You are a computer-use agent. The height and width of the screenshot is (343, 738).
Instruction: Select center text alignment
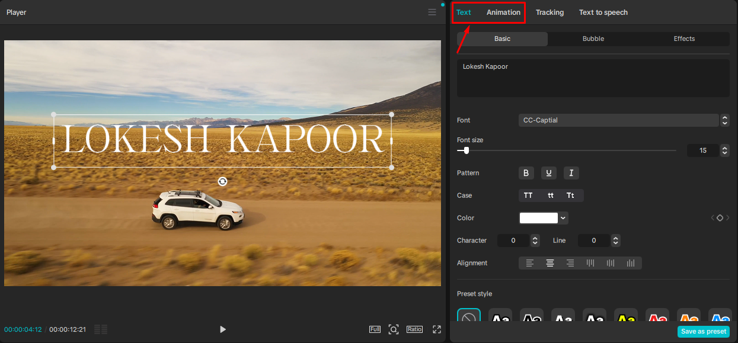pos(550,263)
